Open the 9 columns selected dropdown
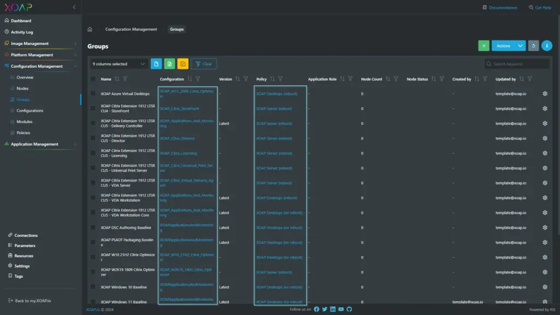Screen dimensions: 560x315 119,64
